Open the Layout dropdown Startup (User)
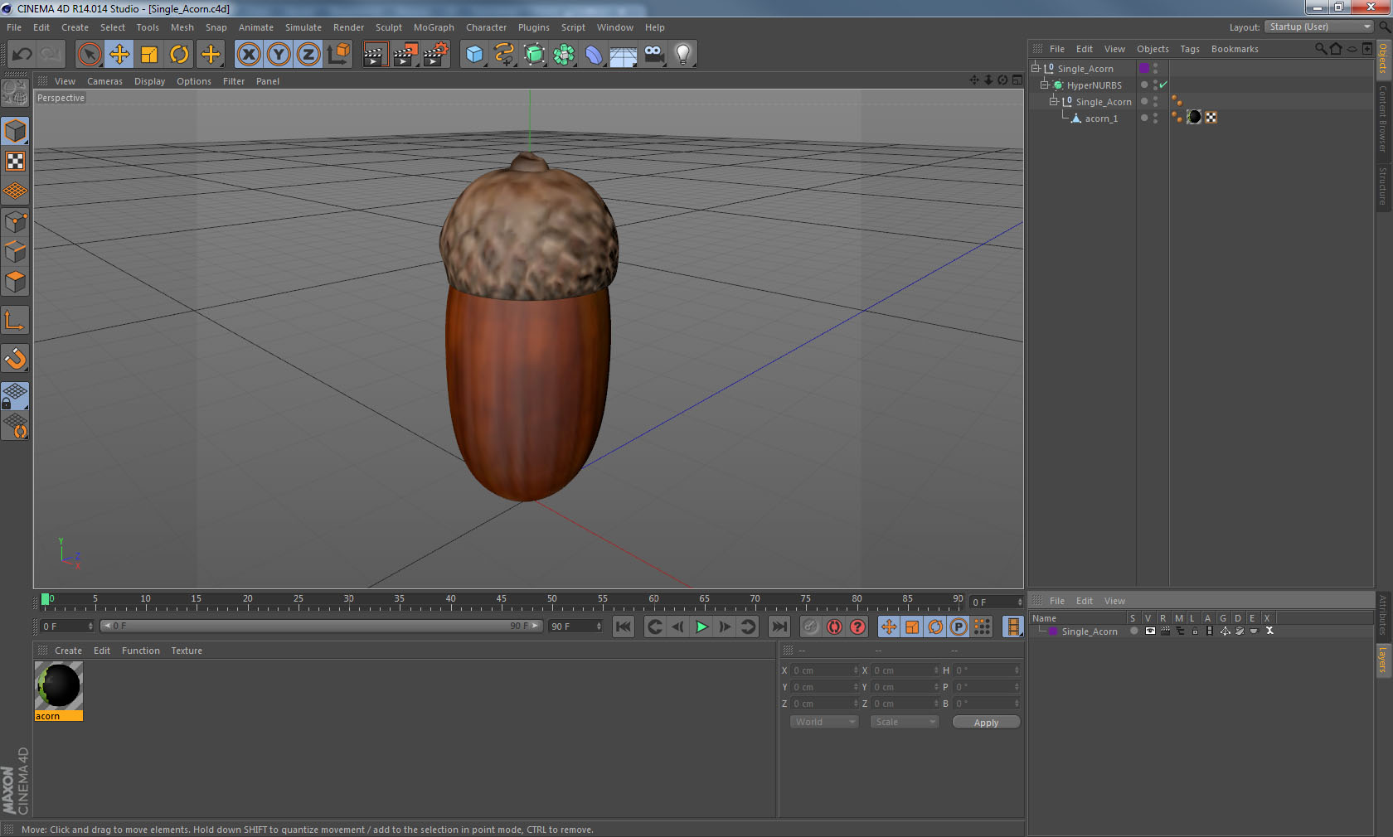This screenshot has height=837, width=1393. click(1319, 27)
